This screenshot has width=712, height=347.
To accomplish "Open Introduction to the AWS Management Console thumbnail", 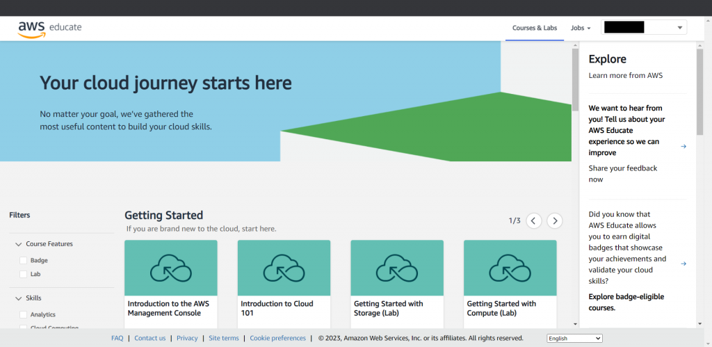I will (171, 268).
